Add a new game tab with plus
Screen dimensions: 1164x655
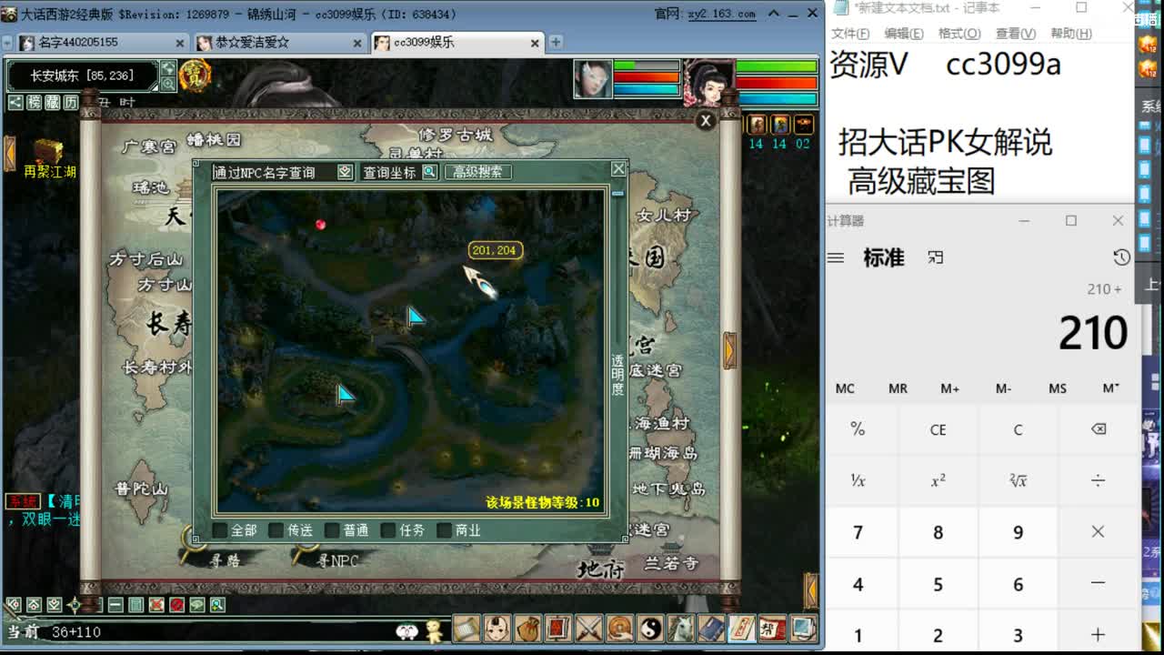coord(556,42)
